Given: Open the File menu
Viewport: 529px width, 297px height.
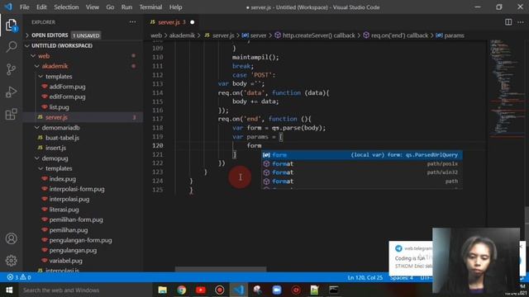Looking at the screenshot, I should [x=24, y=7].
